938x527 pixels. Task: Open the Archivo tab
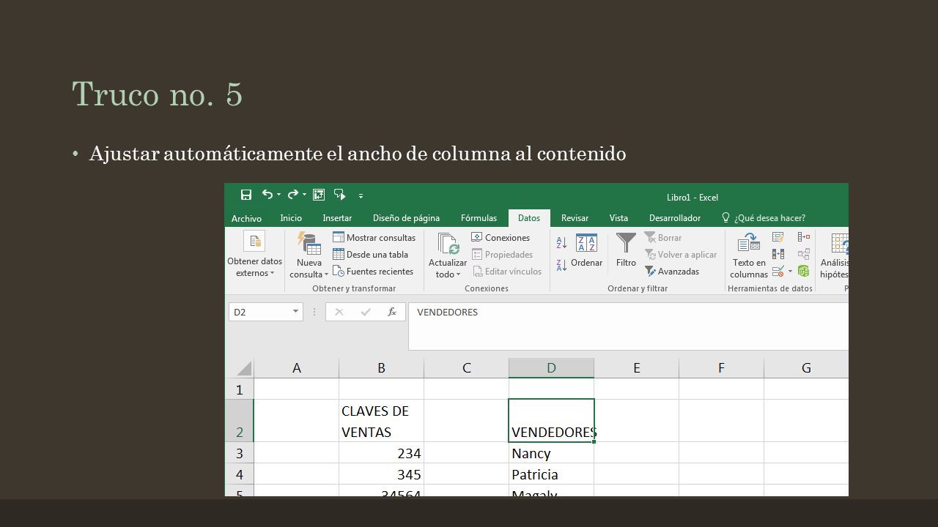point(246,218)
